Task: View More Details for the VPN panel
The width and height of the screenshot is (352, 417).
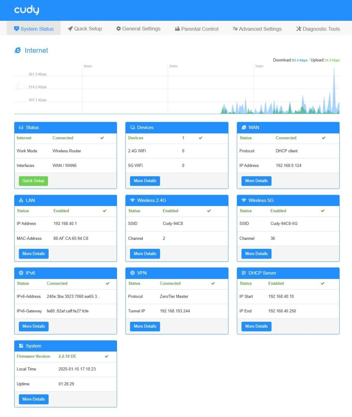Action: 145,326
